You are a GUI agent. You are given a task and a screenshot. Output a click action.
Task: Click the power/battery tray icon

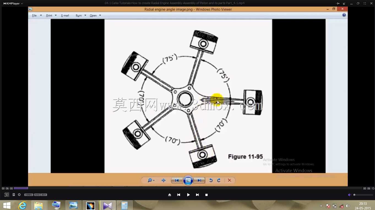[x=335, y=206]
